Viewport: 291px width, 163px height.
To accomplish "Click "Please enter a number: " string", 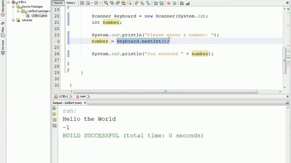I will click(179, 35).
